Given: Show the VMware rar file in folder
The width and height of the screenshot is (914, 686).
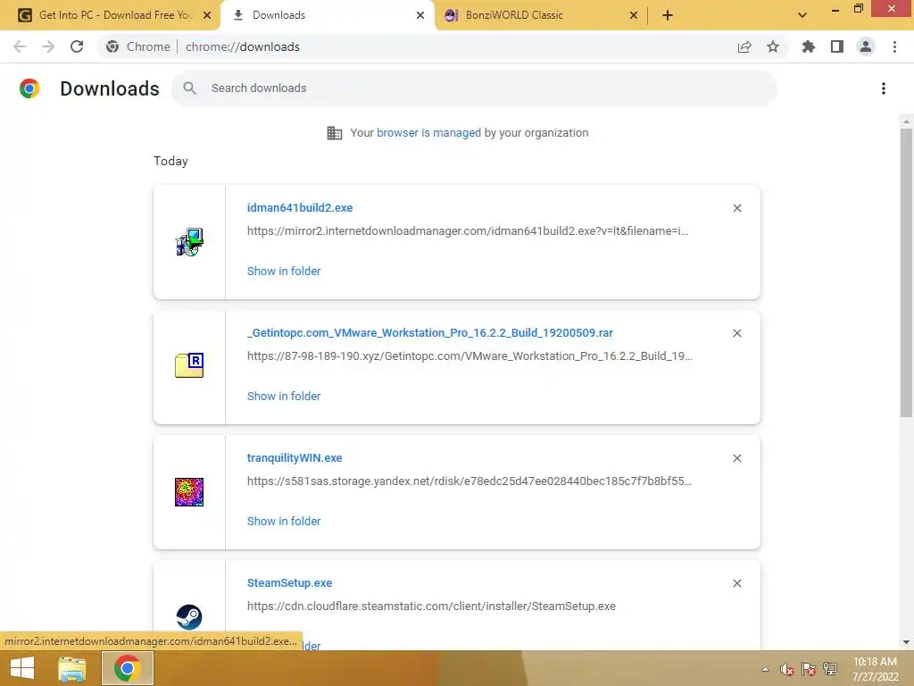Looking at the screenshot, I should tap(284, 396).
